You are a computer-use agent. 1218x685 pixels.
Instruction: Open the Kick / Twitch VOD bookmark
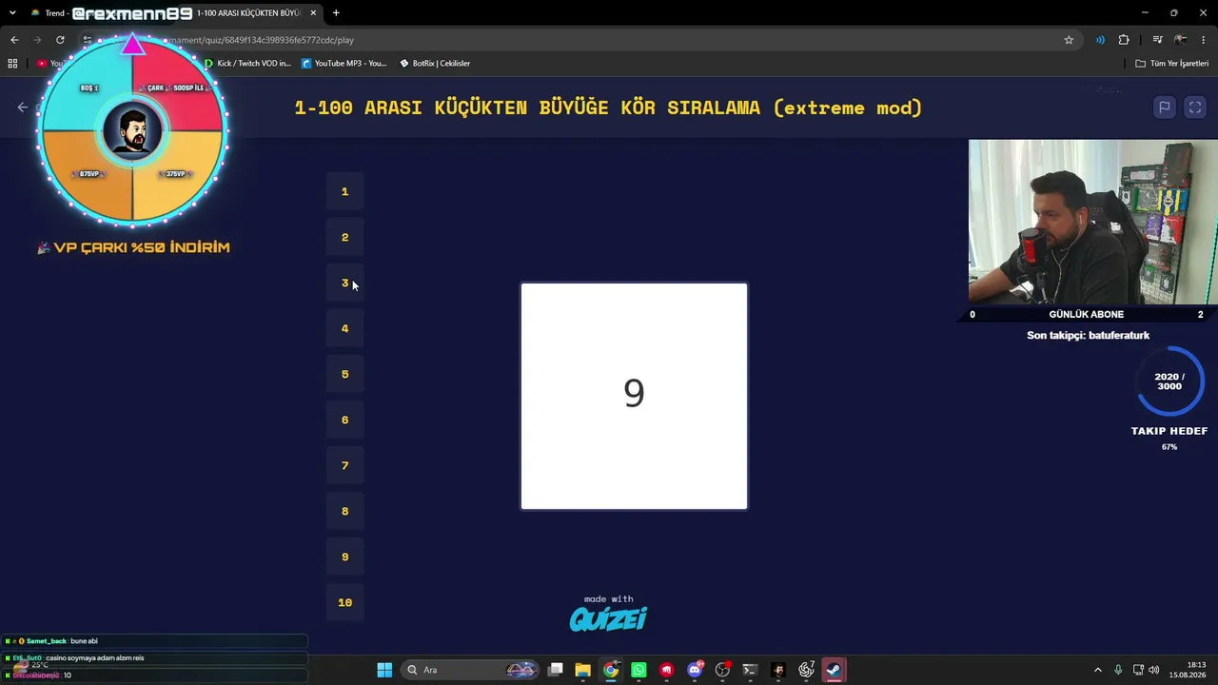(247, 64)
